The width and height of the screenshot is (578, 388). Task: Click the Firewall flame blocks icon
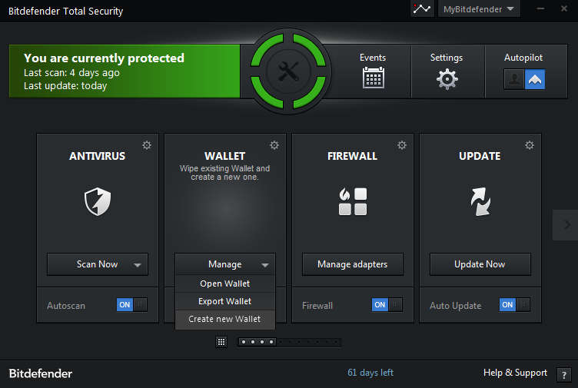[352, 201]
